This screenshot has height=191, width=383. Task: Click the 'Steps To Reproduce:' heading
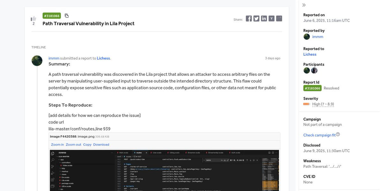click(70, 105)
